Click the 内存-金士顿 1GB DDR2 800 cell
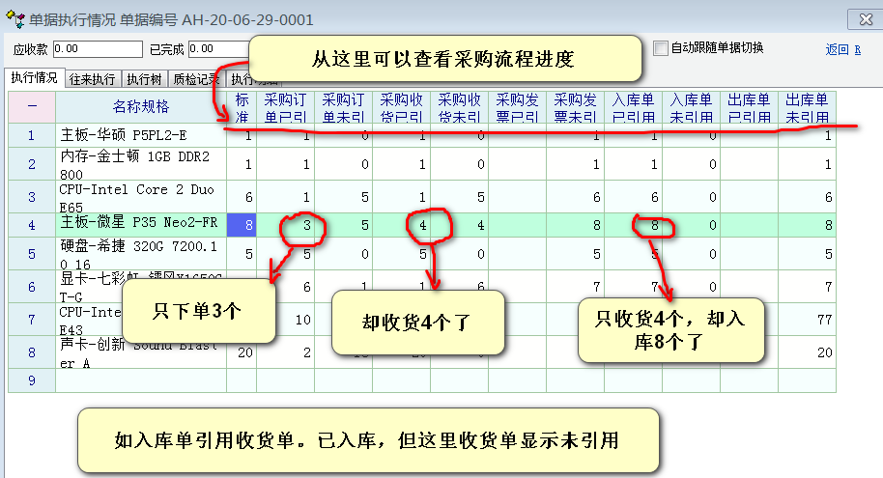Screen dimensions: 883x478 [141, 165]
